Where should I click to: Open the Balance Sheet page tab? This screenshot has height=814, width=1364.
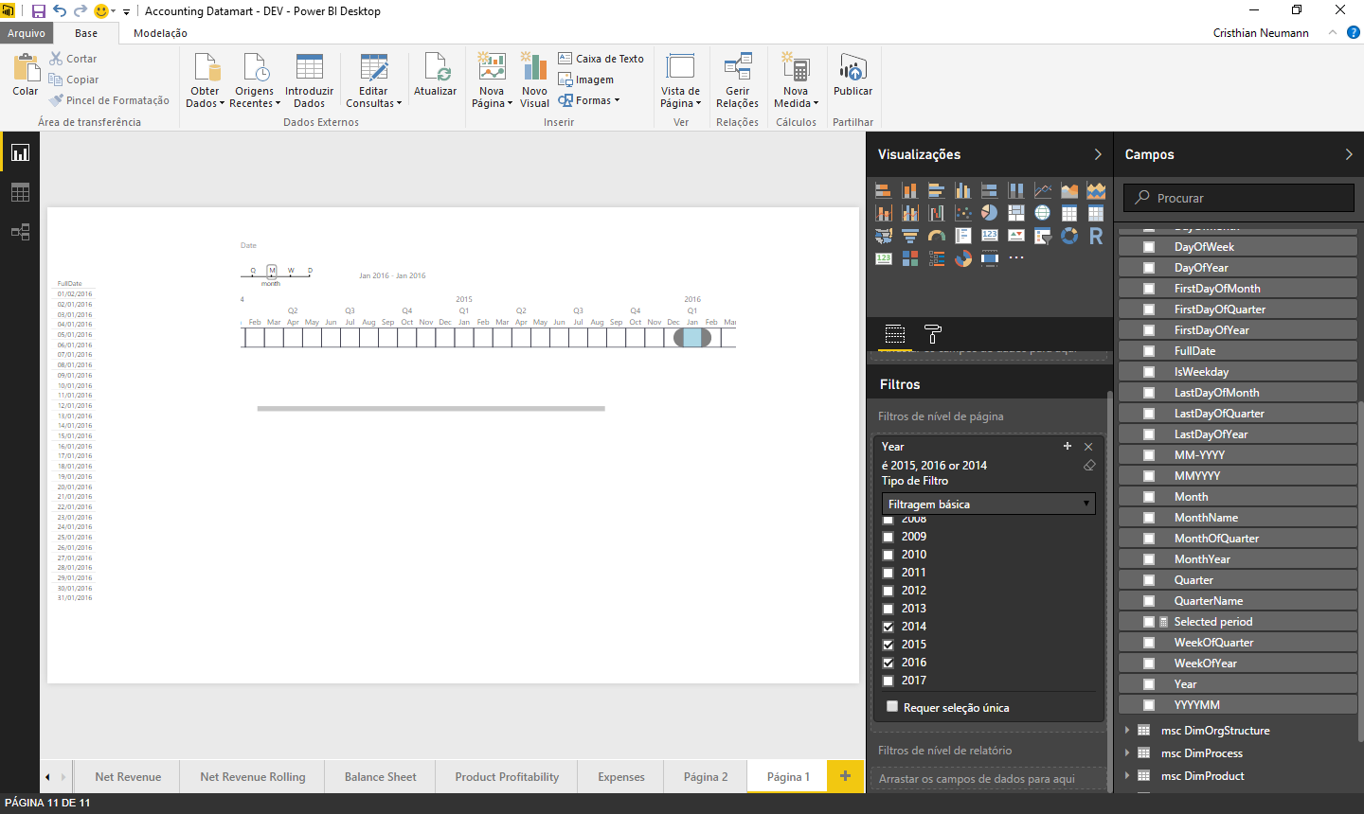point(380,777)
